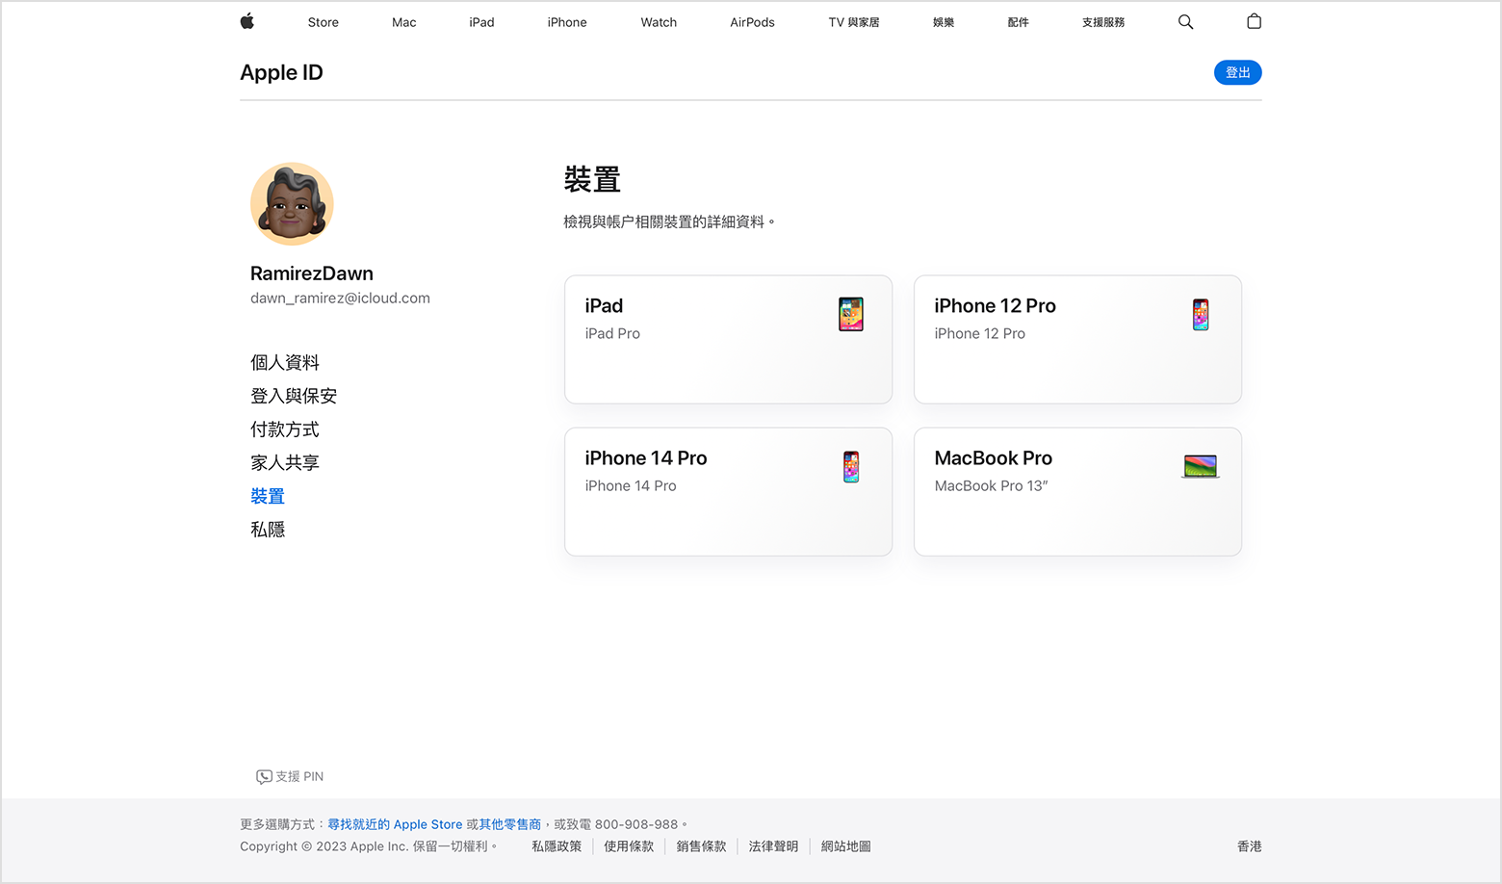Open the AirPods navigation menu item

point(752,22)
